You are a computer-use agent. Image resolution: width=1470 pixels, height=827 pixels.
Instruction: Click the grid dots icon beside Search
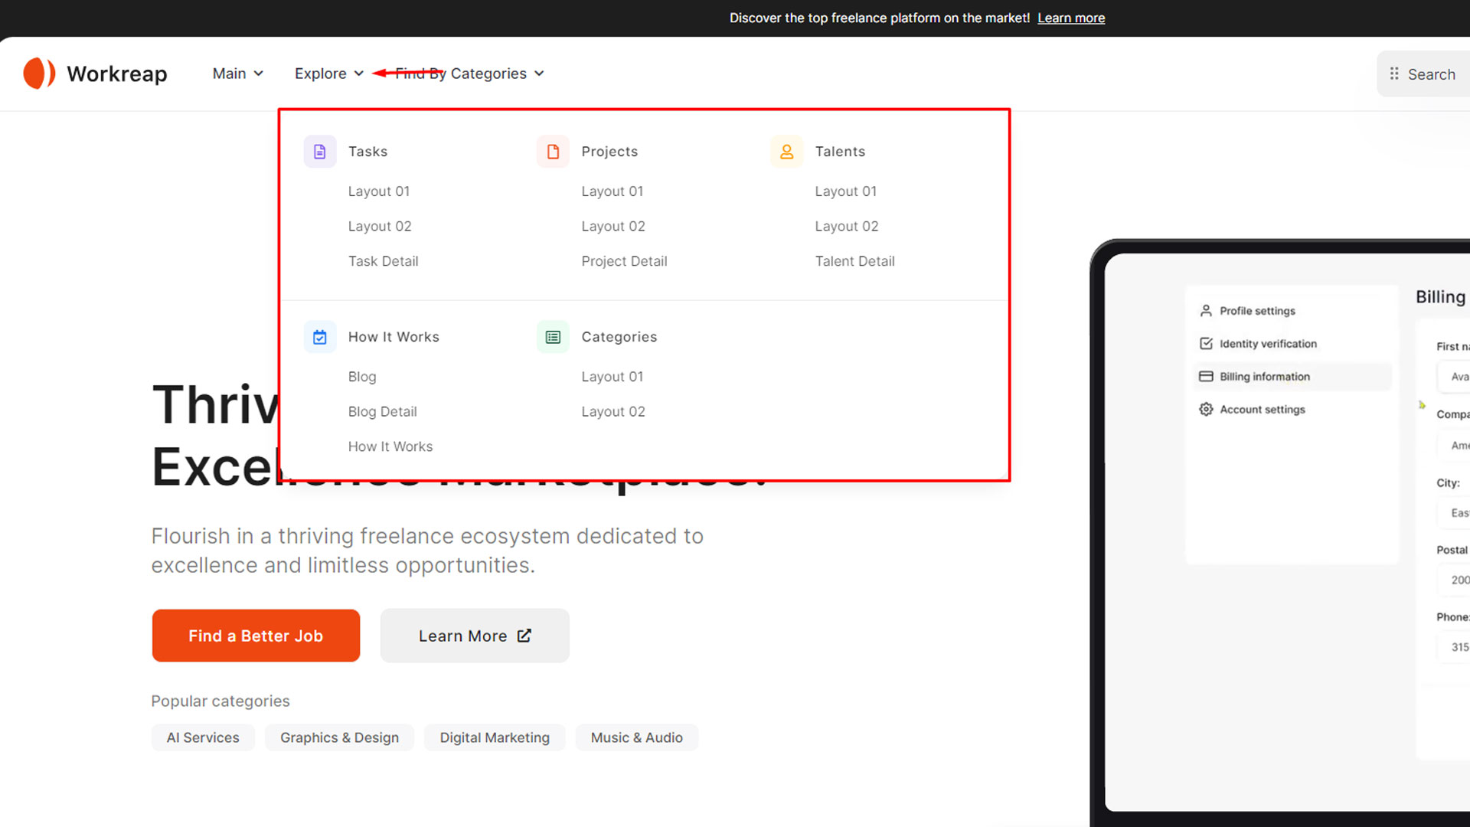coord(1394,74)
